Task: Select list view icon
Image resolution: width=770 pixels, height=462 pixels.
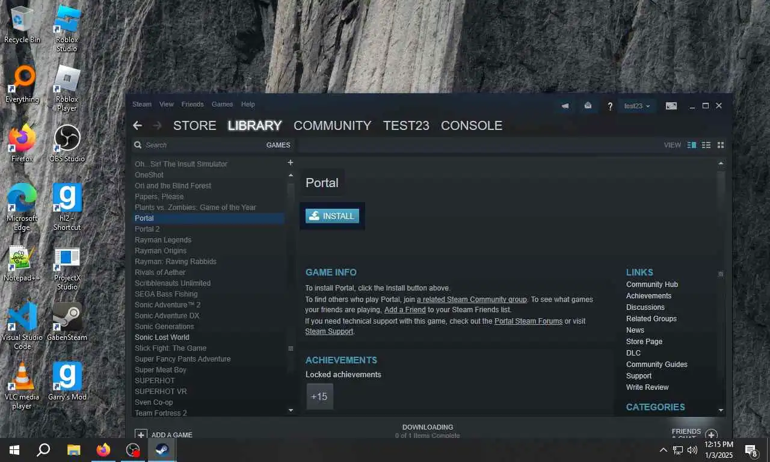Action: [706, 145]
